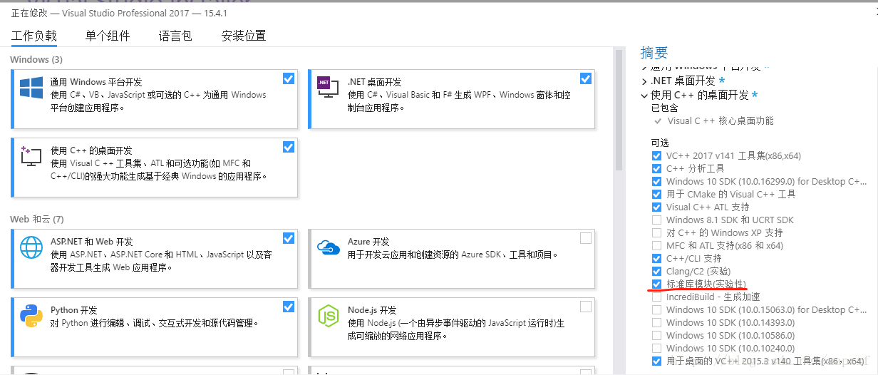Viewport: 878px width, 375px height.
Task: Open the 语言包 tab
Action: point(175,36)
